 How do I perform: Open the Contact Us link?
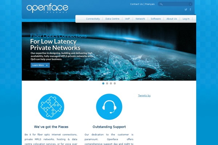pos(136,4)
